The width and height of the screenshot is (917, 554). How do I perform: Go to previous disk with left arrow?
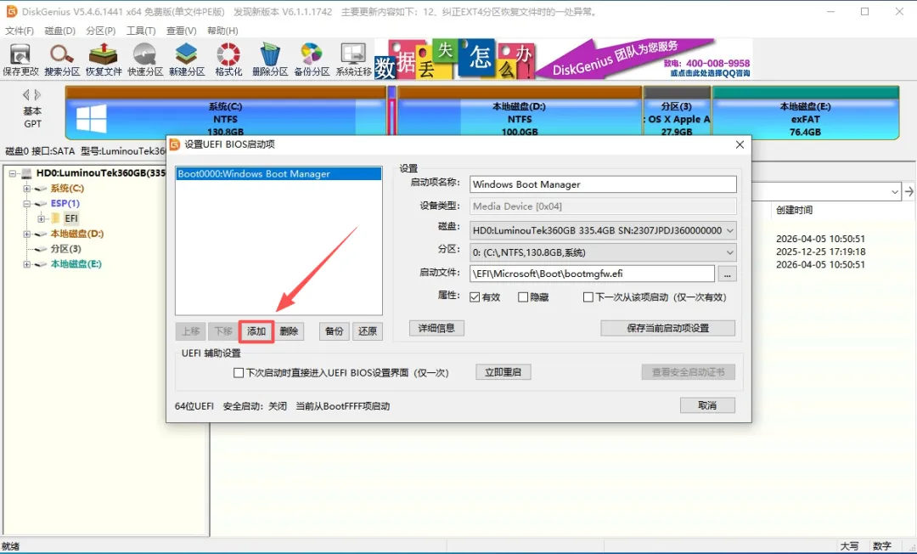25,95
